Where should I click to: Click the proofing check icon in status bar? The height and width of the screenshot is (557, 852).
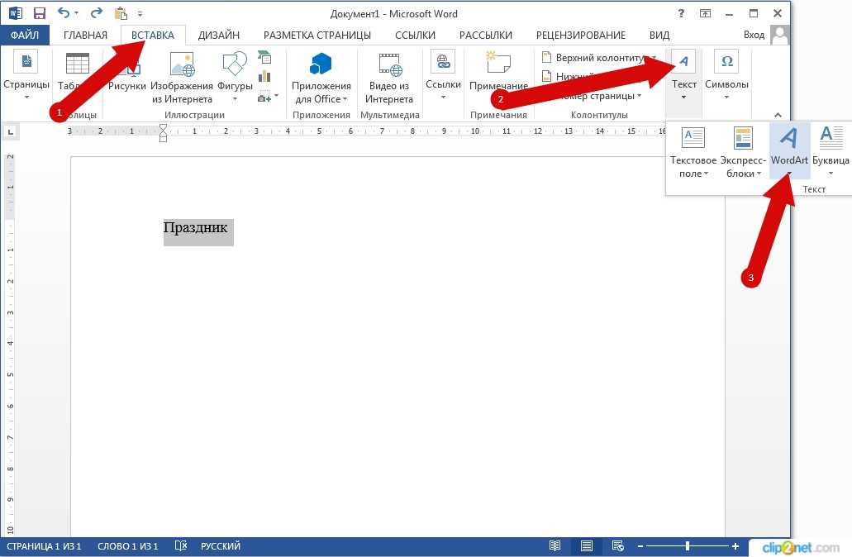pyautogui.click(x=181, y=546)
